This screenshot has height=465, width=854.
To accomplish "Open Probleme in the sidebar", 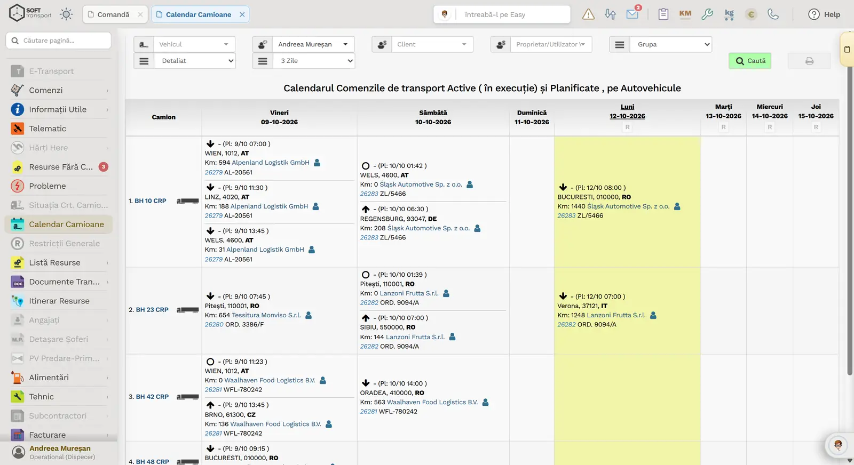I will pos(60,186).
